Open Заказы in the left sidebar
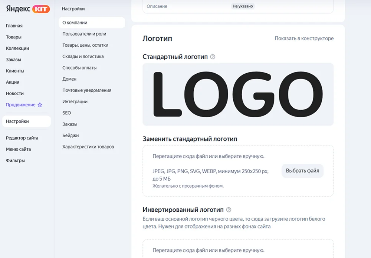This screenshot has height=258, width=371. (13, 60)
